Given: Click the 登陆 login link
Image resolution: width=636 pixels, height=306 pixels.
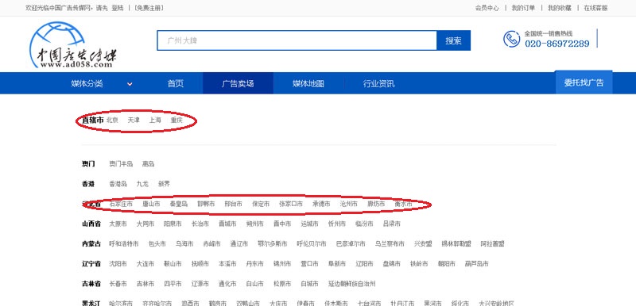Looking at the screenshot, I should tap(118, 8).
